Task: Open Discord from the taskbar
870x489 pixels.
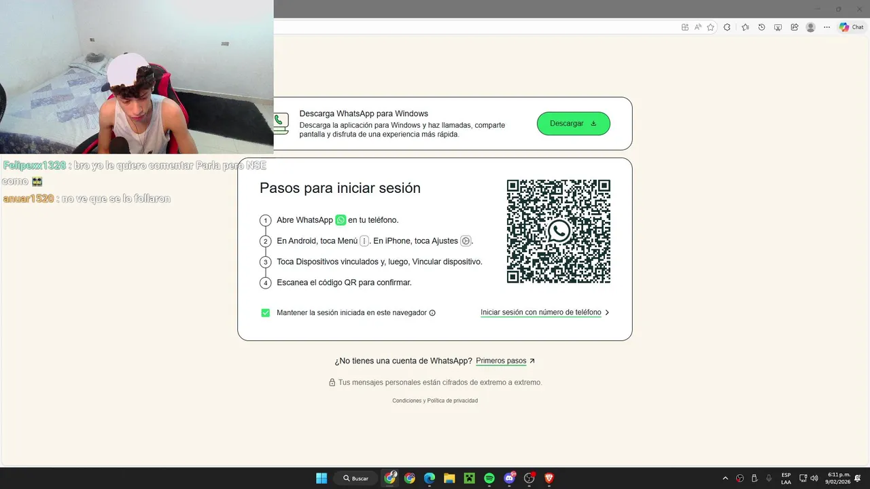Action: 510,478
